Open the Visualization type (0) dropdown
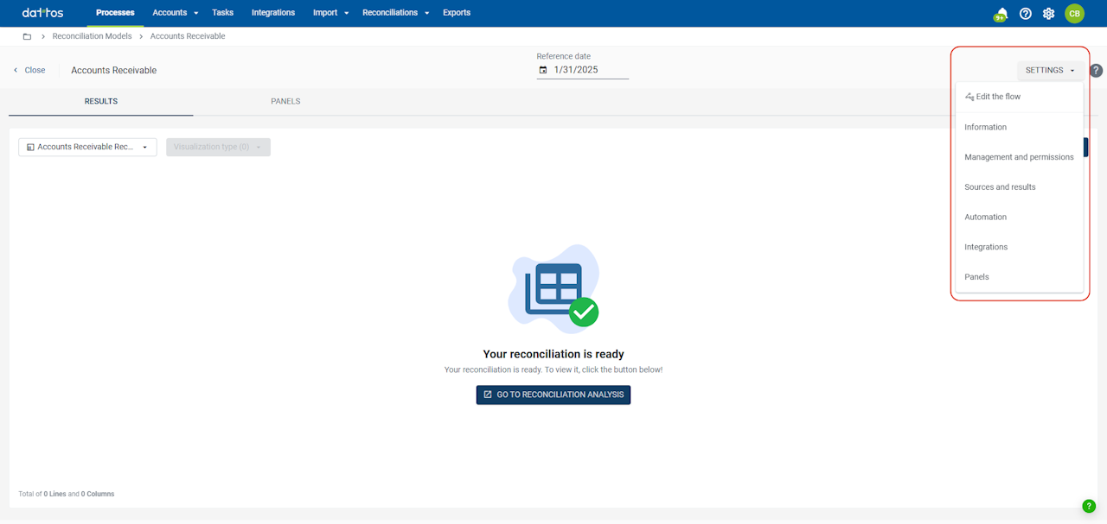1107x524 pixels. tap(218, 147)
